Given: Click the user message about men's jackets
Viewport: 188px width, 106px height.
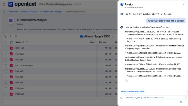Looking at the screenshot, I should (x=166, y=21).
